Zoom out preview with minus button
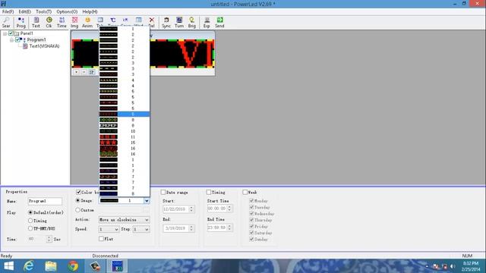 tap(84, 72)
